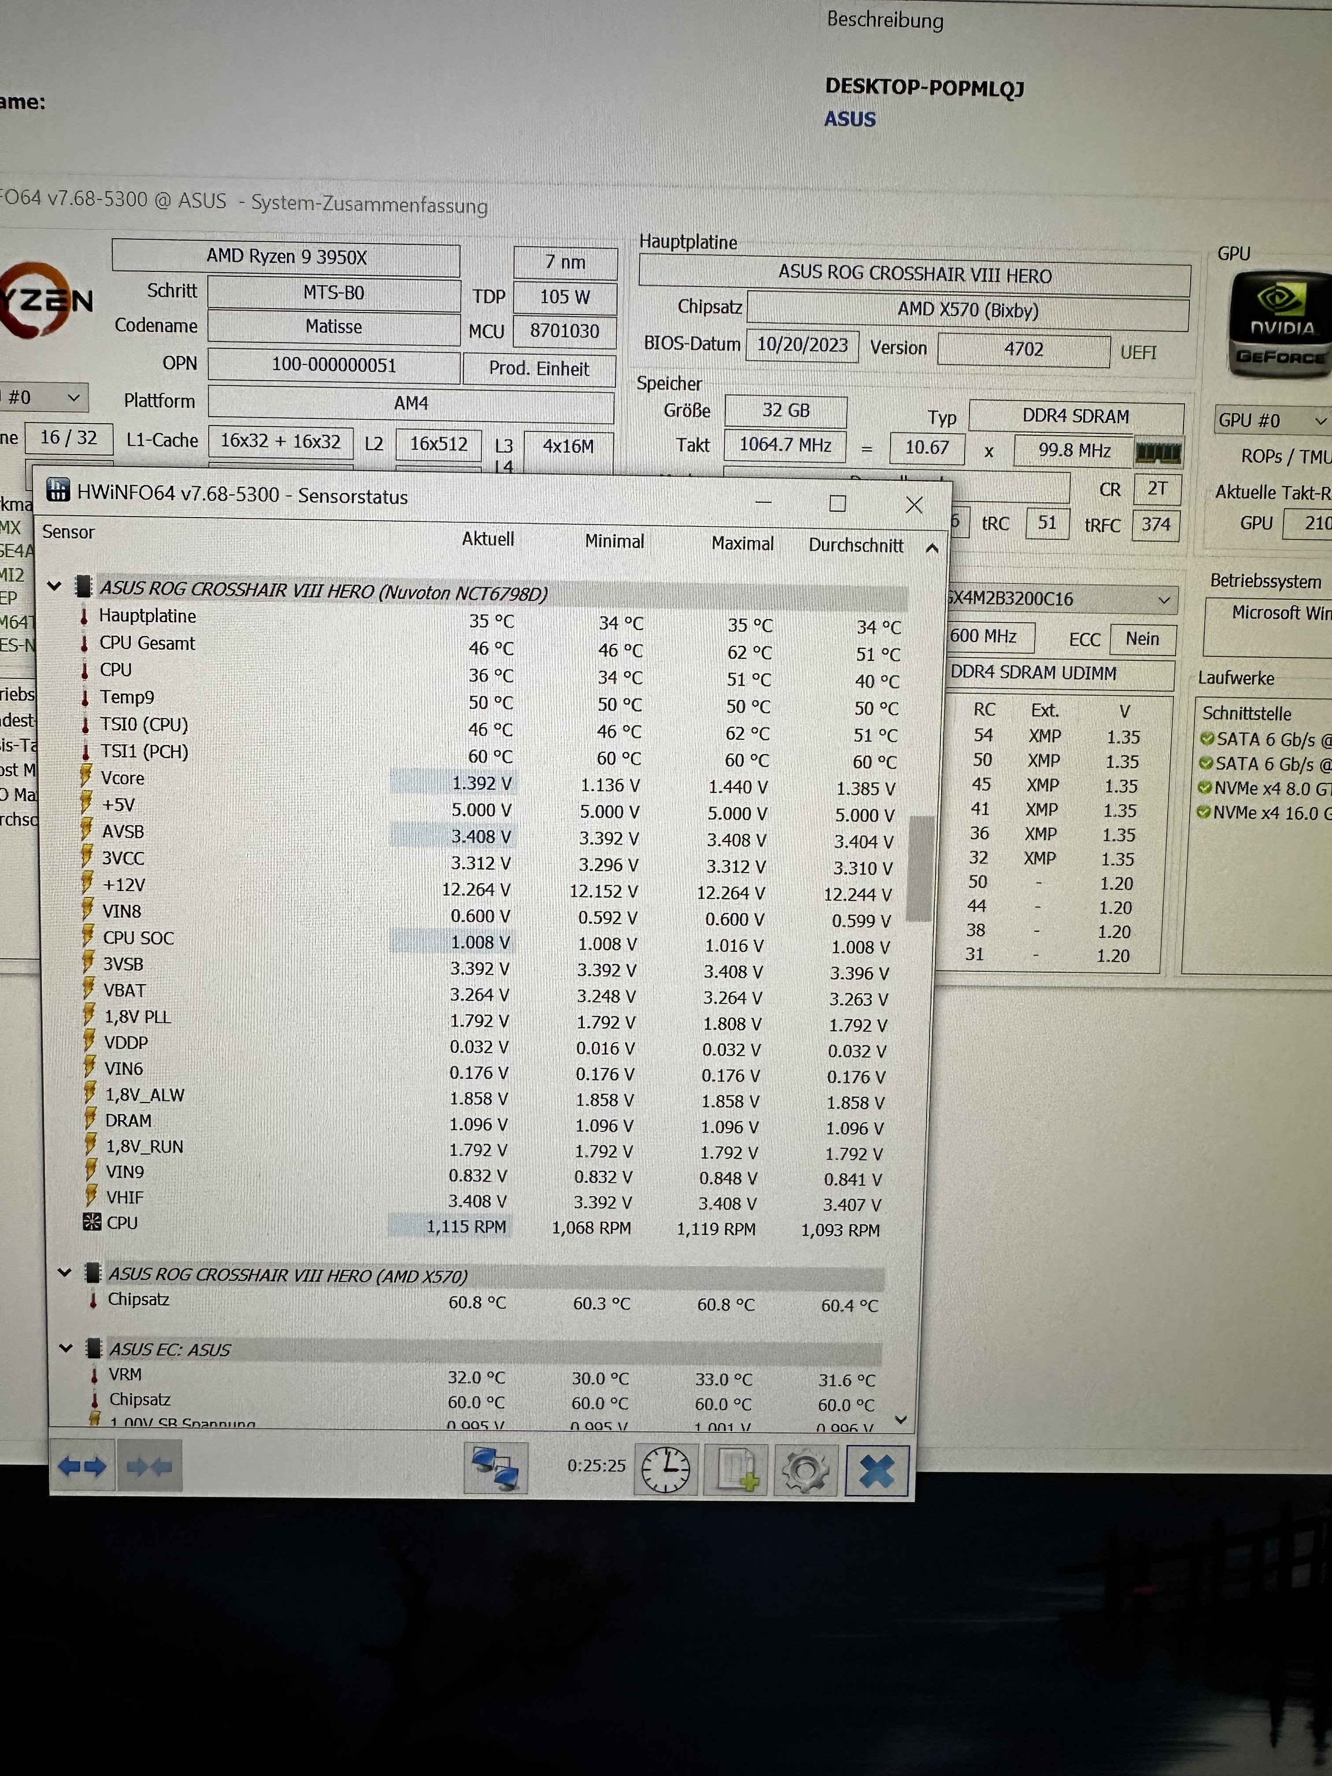Open sensor settings gear icon
1332x1776 pixels.
coord(805,1470)
